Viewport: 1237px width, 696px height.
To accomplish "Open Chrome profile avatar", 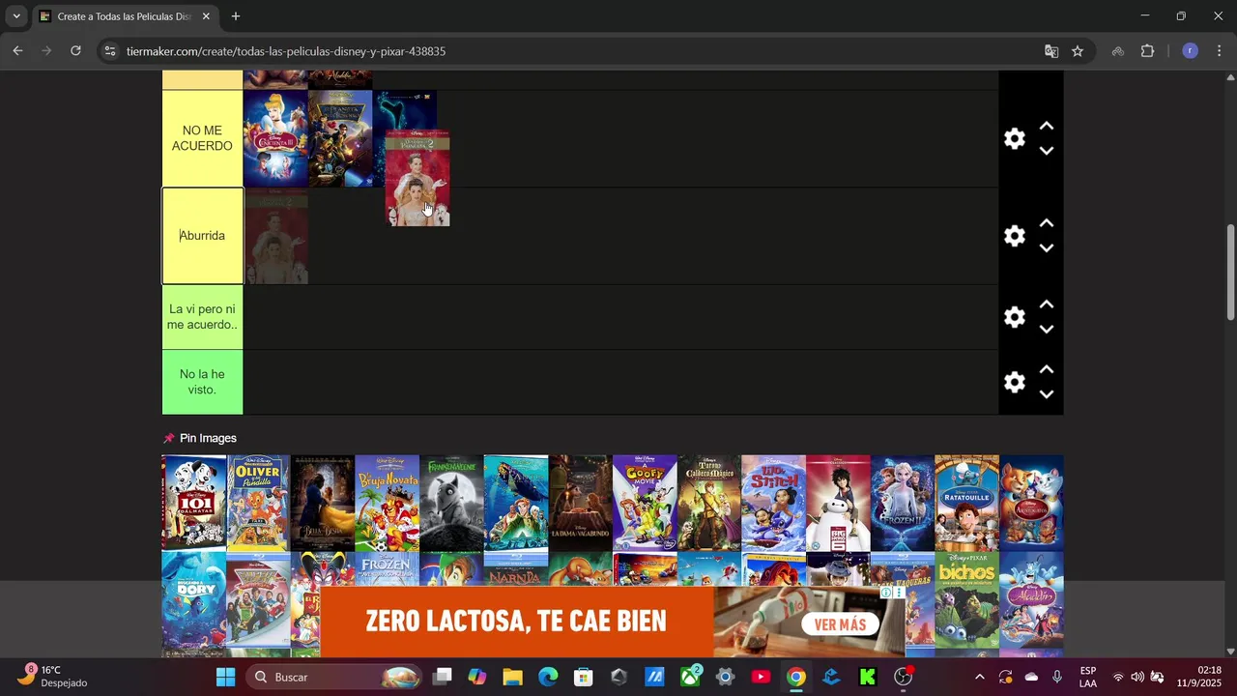I will click(x=1191, y=51).
